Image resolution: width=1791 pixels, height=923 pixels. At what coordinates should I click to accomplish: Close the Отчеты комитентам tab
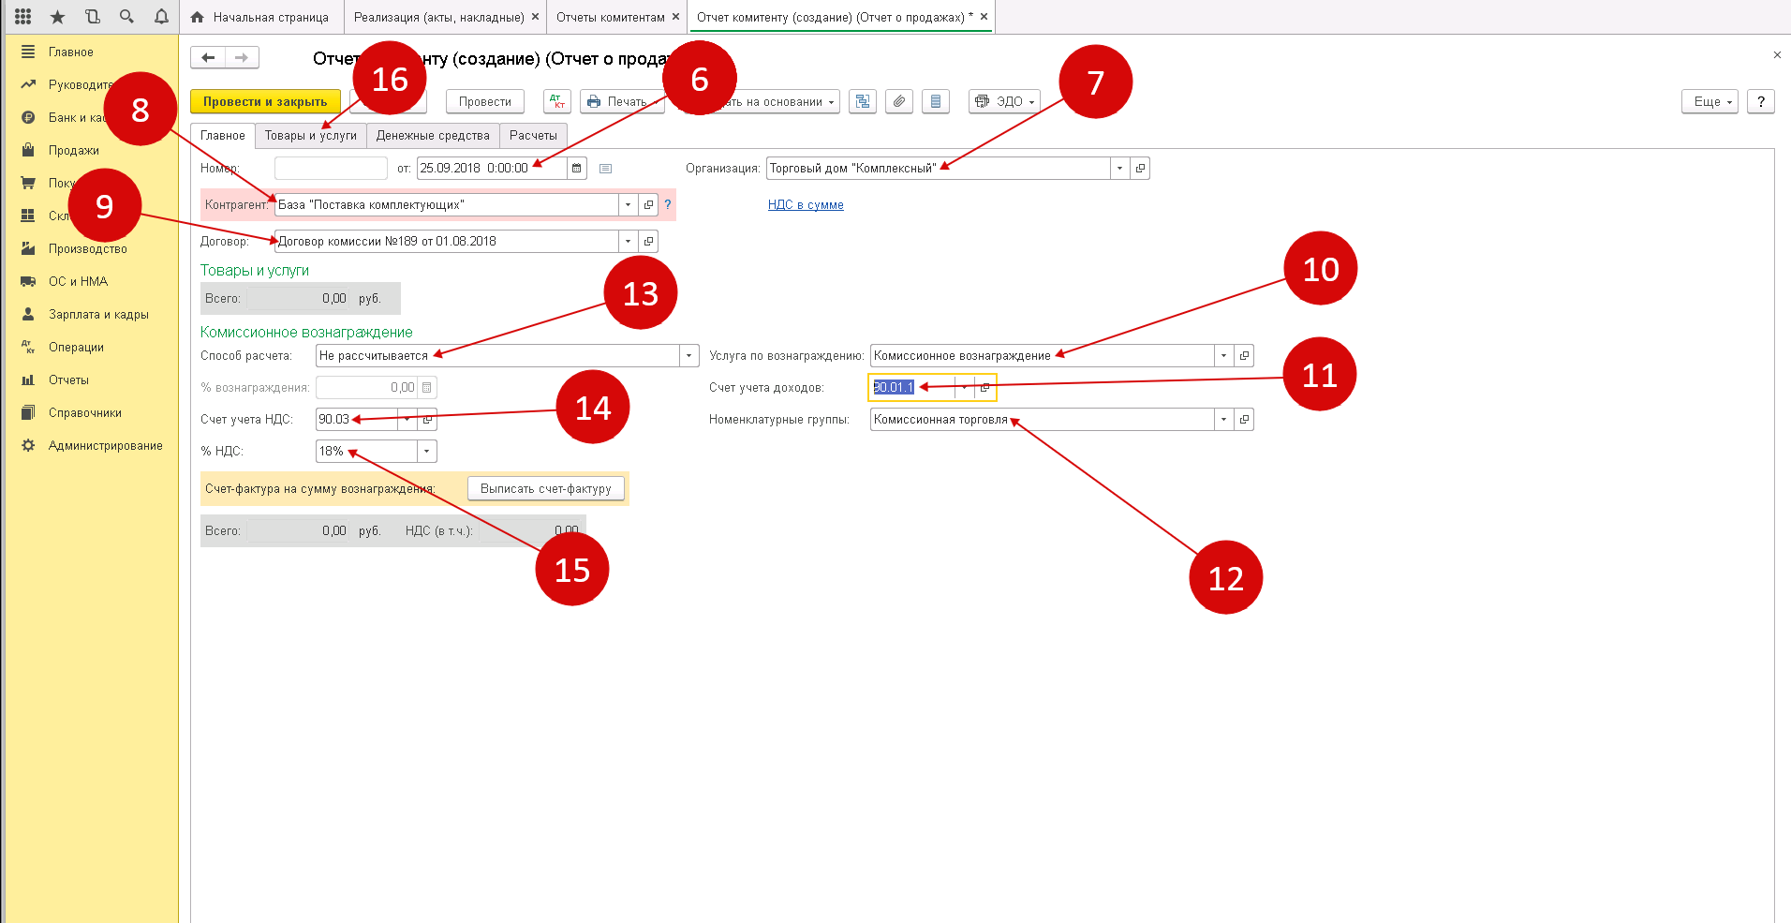(675, 17)
